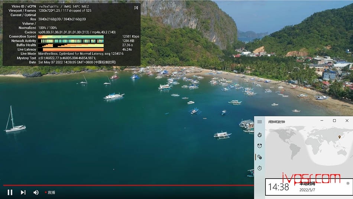353x199 pixels.
Task: Maximize the Alarms & Clock window
Action: [x=334, y=121]
